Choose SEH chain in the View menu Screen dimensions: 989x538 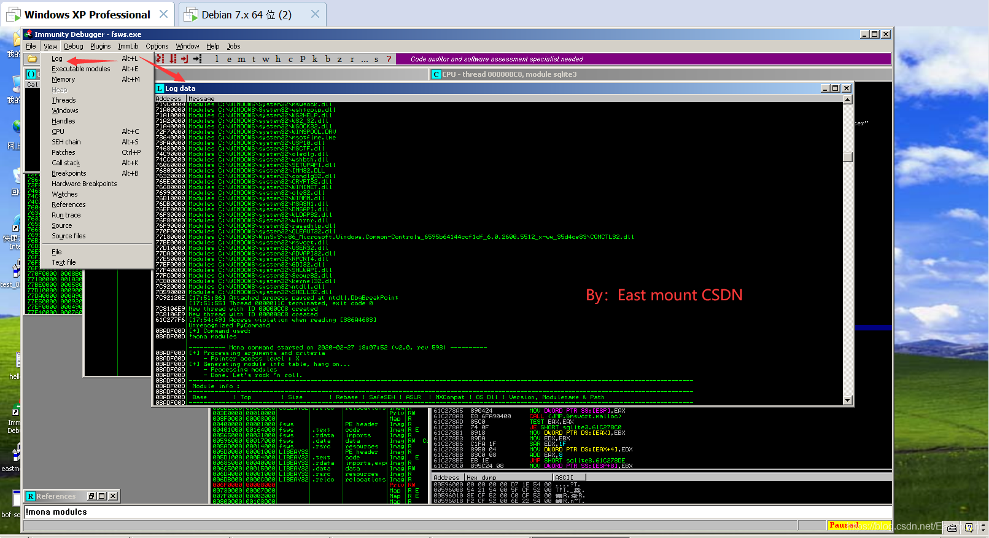[97, 142]
